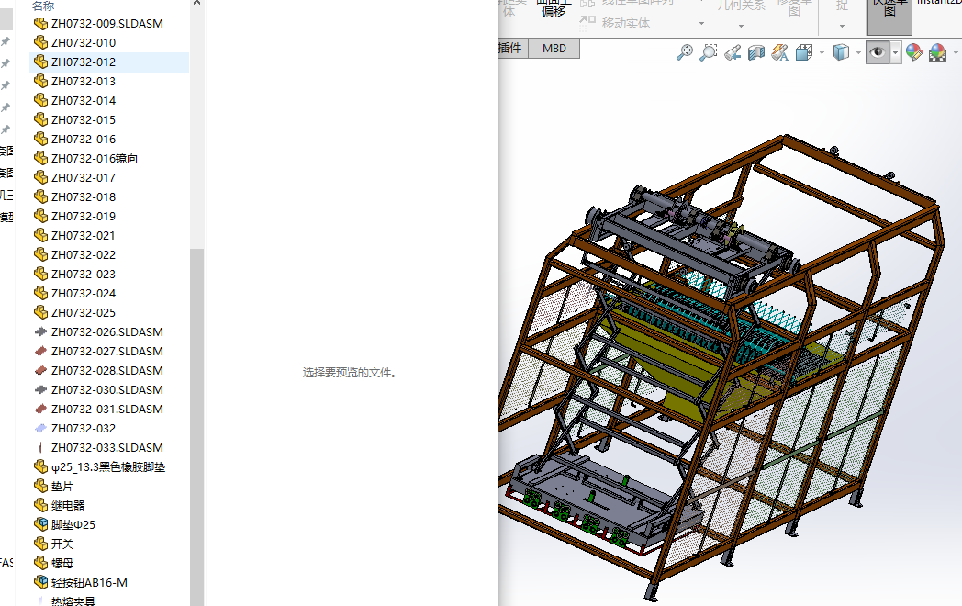Viewport: 962px width, 606px height.
Task: Expand Display Style dropdown arrow
Action: (858, 53)
